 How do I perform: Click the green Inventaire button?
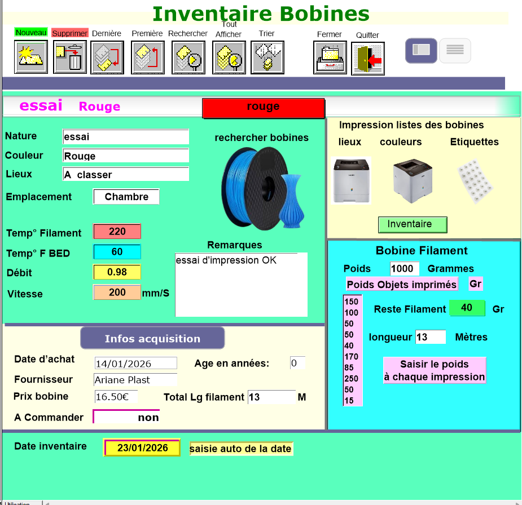[413, 225]
